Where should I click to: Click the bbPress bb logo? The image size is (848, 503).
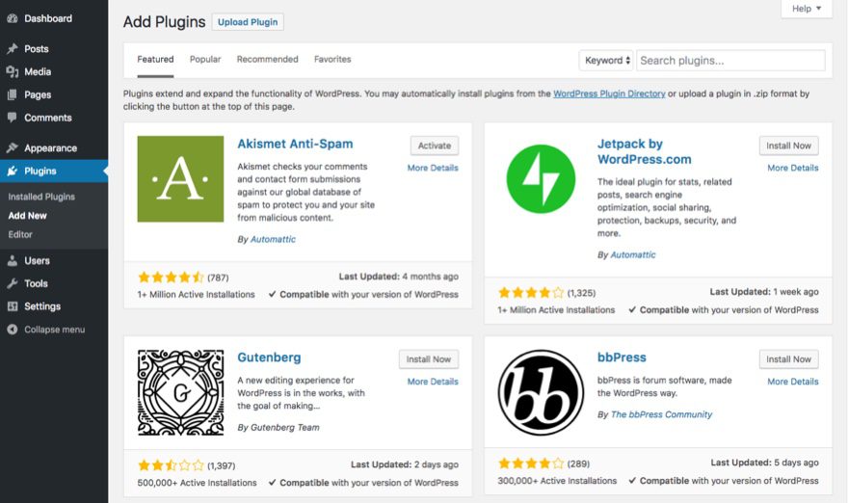click(541, 392)
